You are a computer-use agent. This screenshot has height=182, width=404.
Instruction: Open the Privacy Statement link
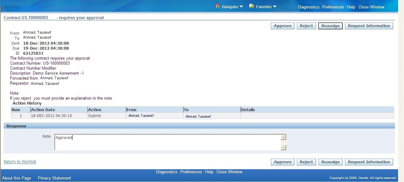tap(54, 178)
